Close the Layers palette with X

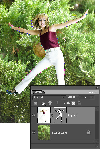pyautogui.click(x=97, y=88)
